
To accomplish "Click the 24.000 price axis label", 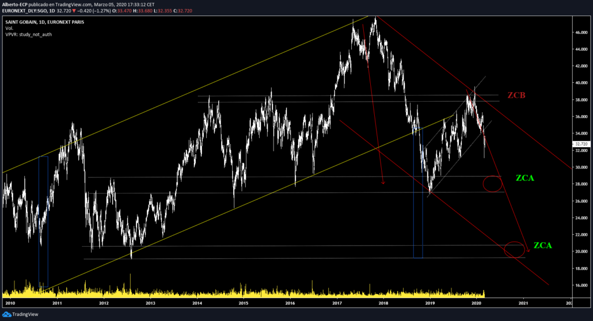I will coord(581,218).
